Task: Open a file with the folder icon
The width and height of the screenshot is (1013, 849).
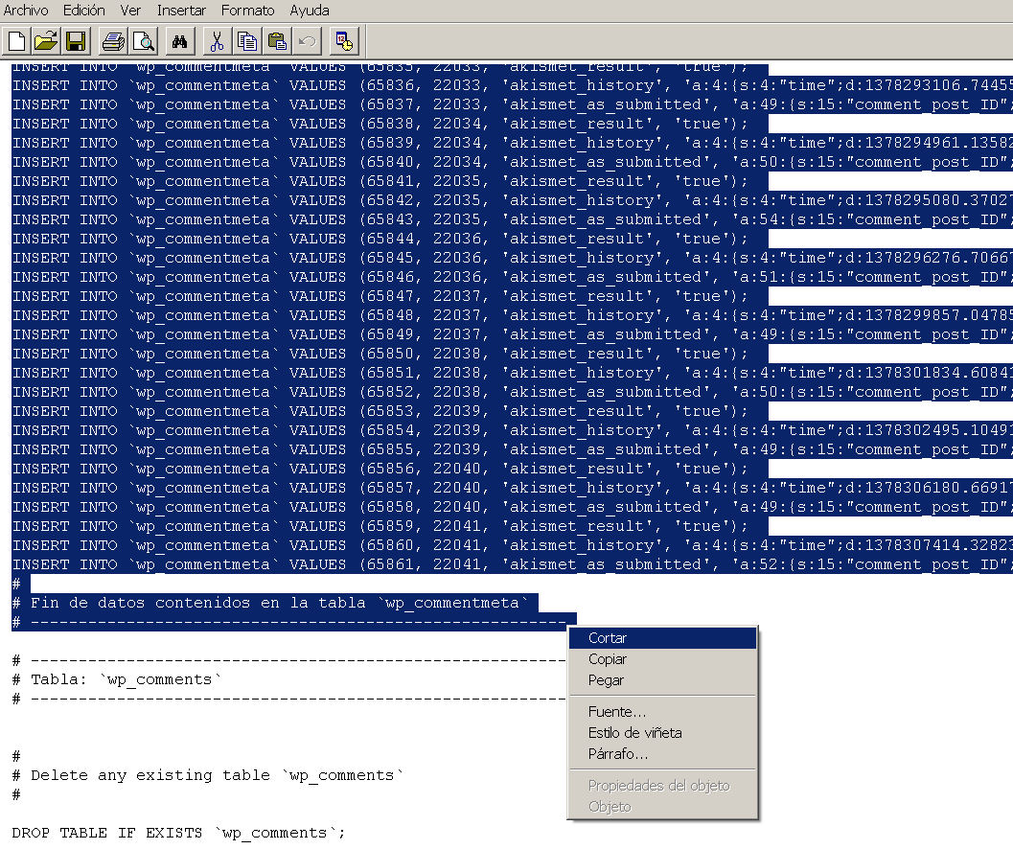Action: pos(46,41)
